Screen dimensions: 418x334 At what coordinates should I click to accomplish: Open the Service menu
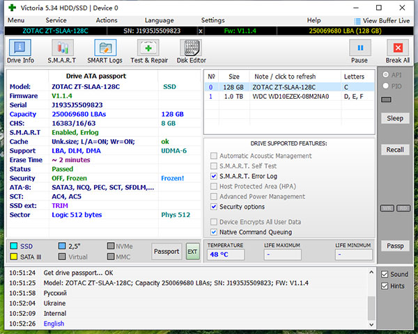(56, 21)
